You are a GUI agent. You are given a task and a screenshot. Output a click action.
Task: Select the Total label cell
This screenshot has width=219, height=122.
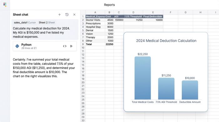coord(95,44)
